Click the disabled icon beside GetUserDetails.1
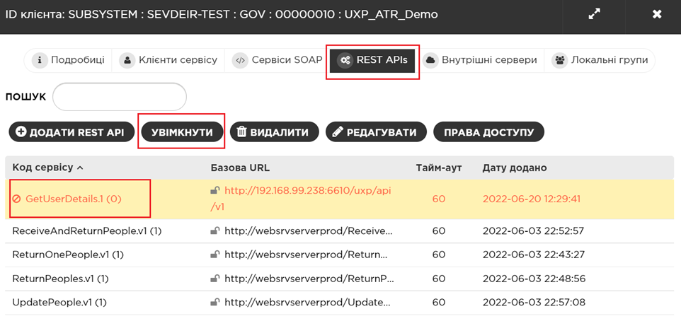Viewport: 681px width, 333px height. click(17, 199)
